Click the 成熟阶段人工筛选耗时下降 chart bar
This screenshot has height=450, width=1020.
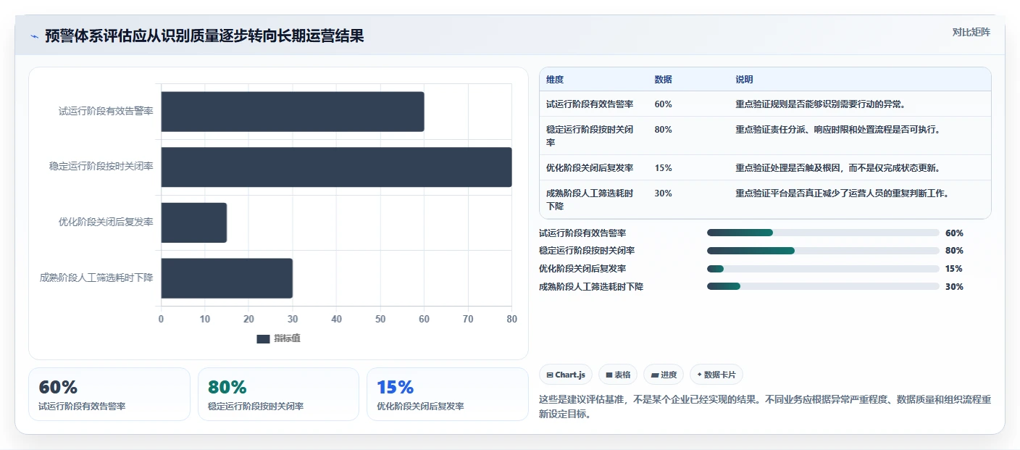(x=227, y=278)
